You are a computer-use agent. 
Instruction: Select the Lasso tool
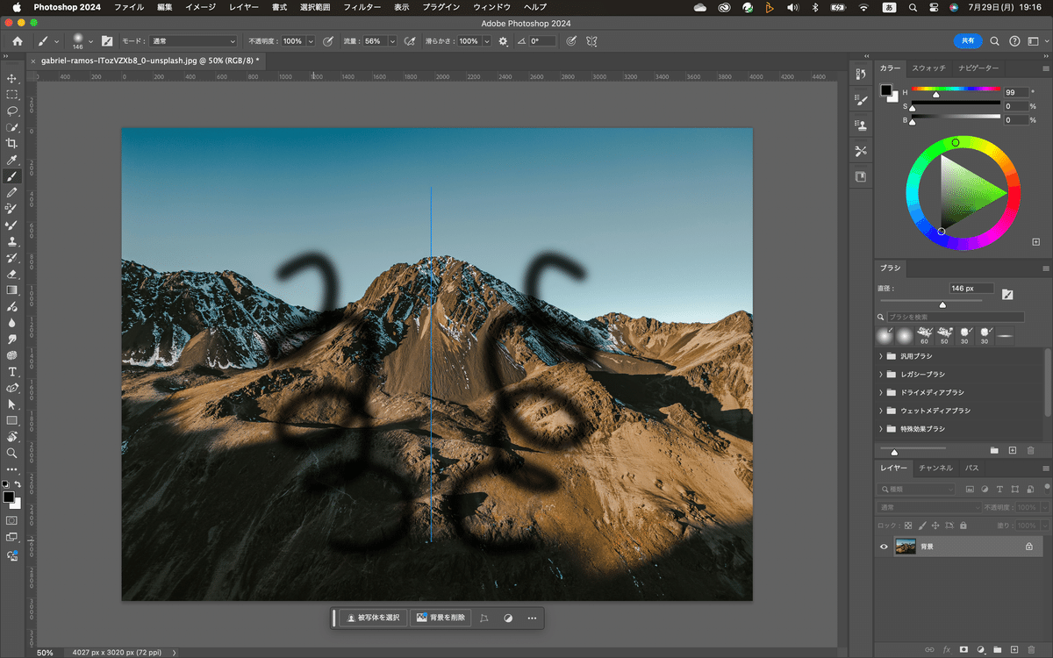(12, 111)
